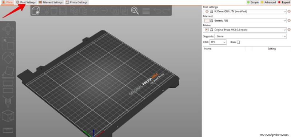Select the Paint-on supports brush tool
This screenshot has height=137, width=291.
8,101
